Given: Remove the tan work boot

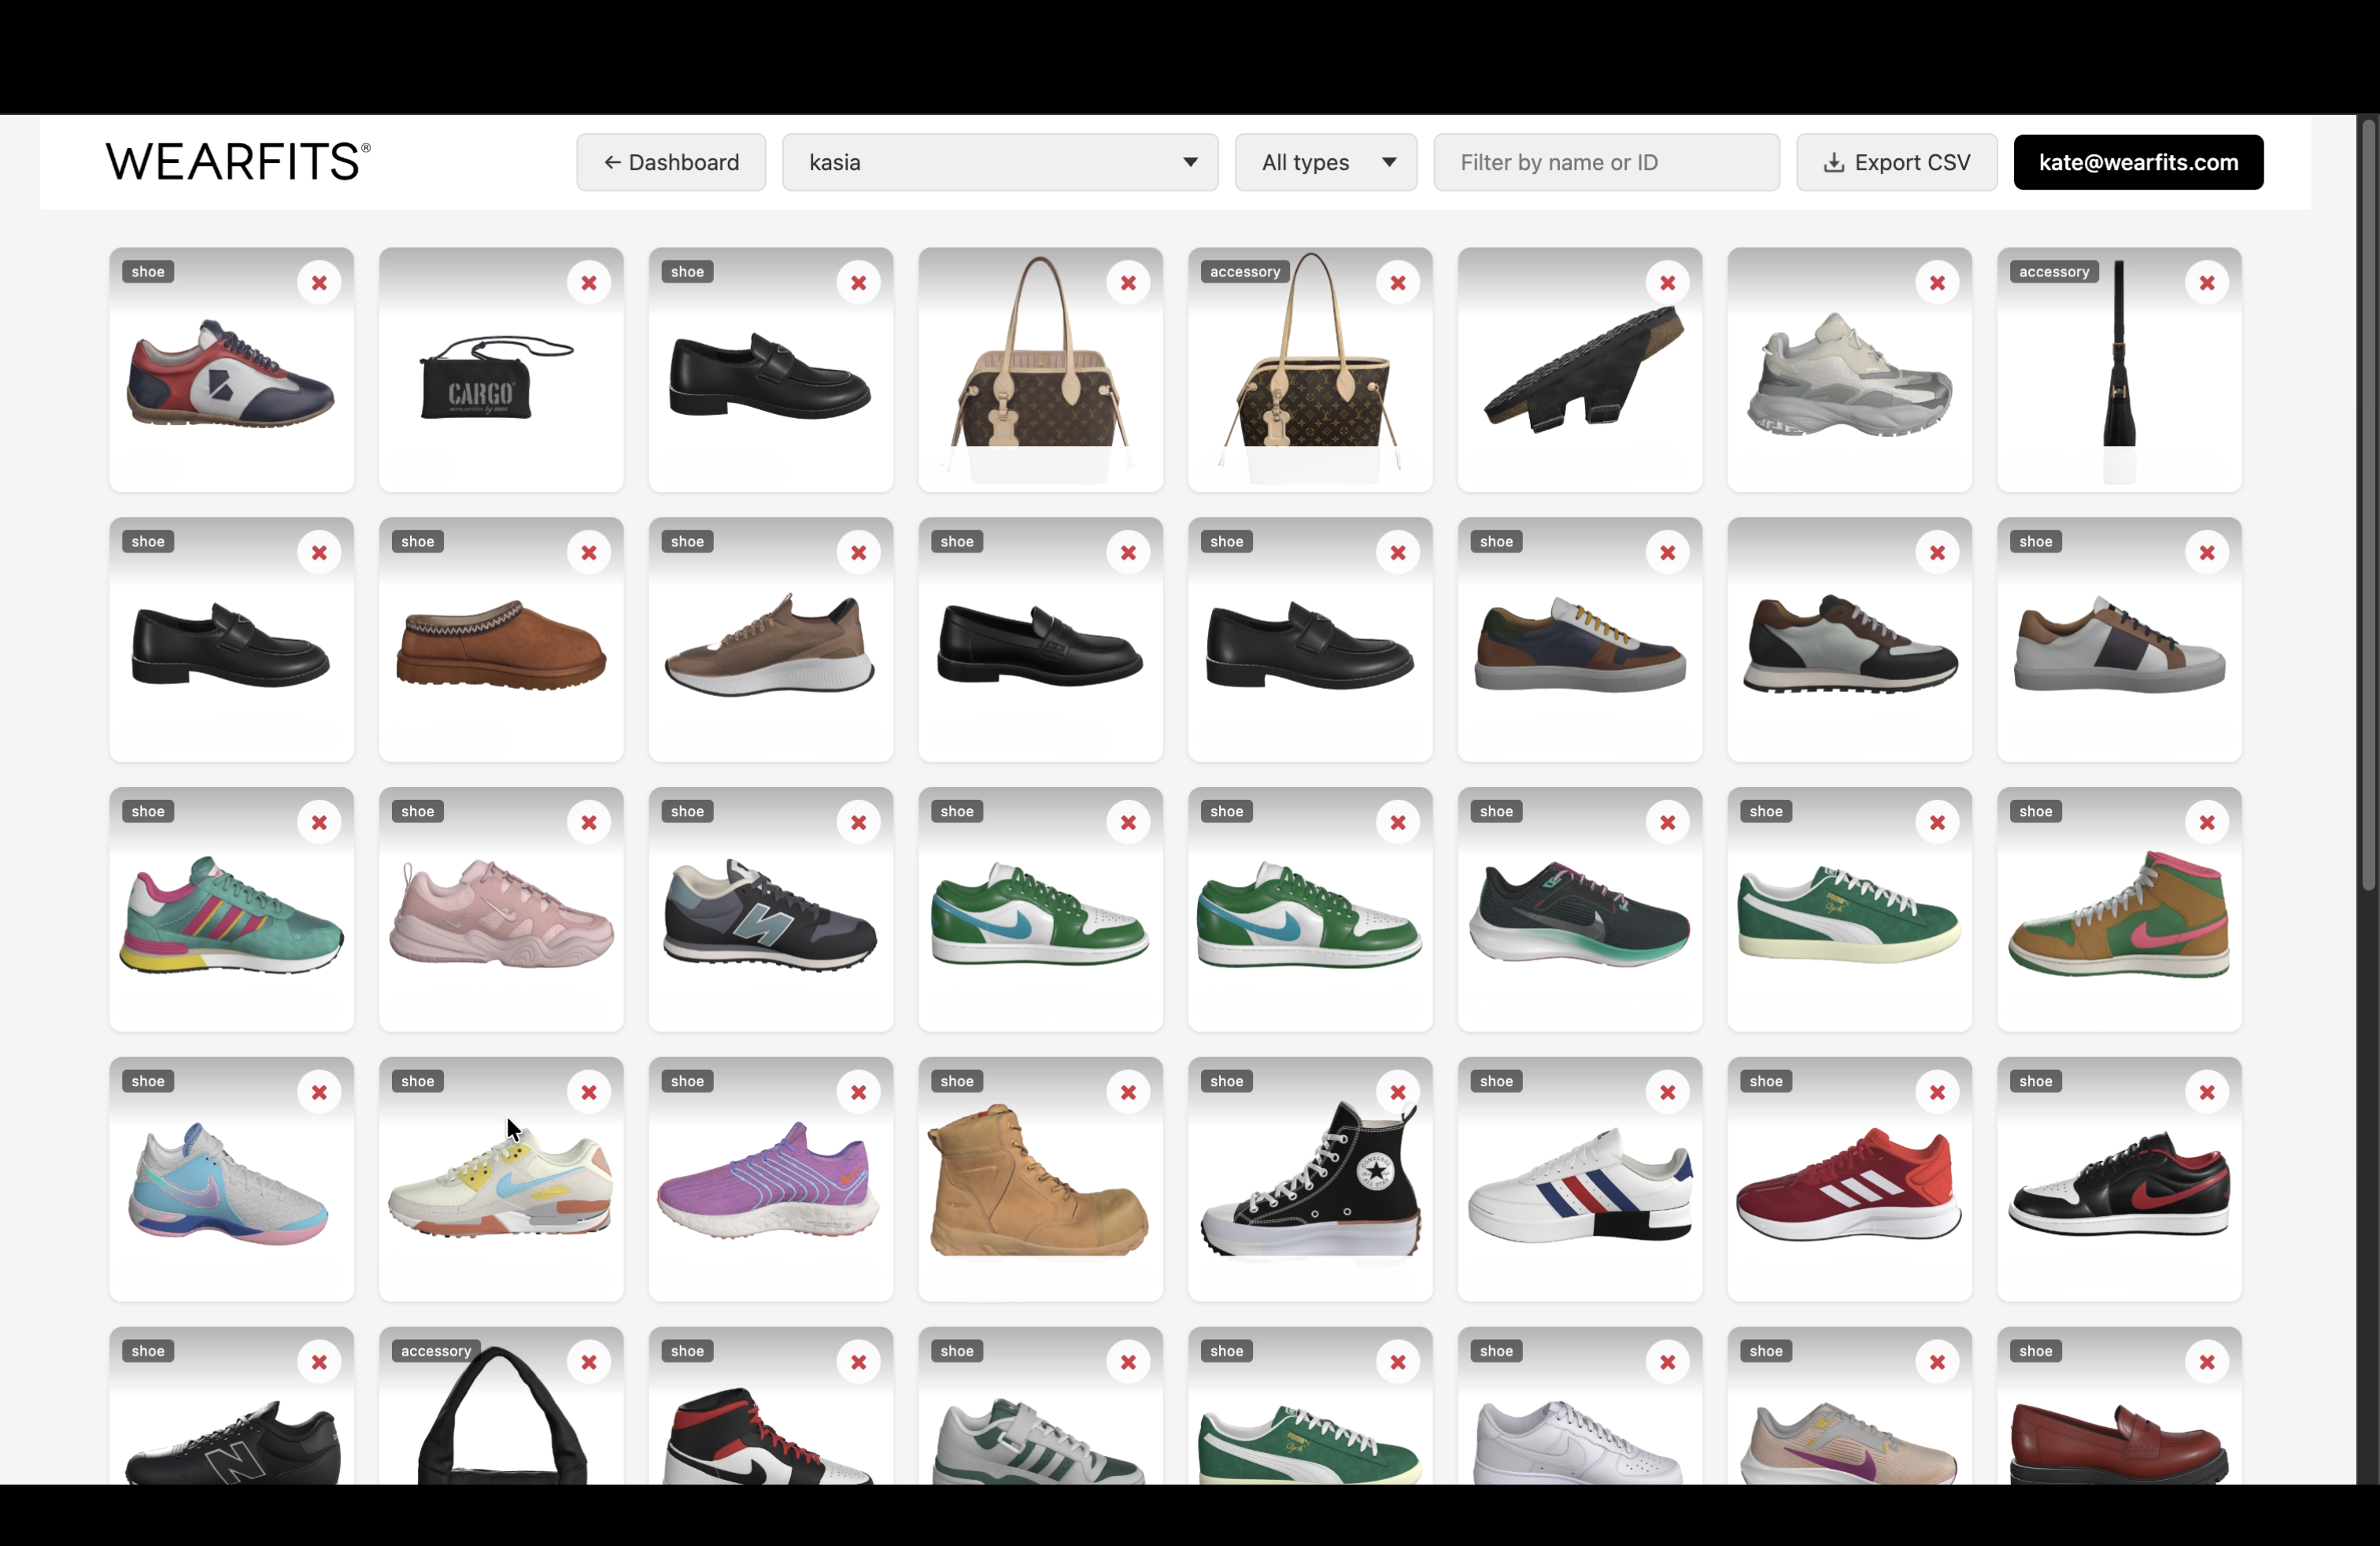Looking at the screenshot, I should (x=1128, y=1093).
